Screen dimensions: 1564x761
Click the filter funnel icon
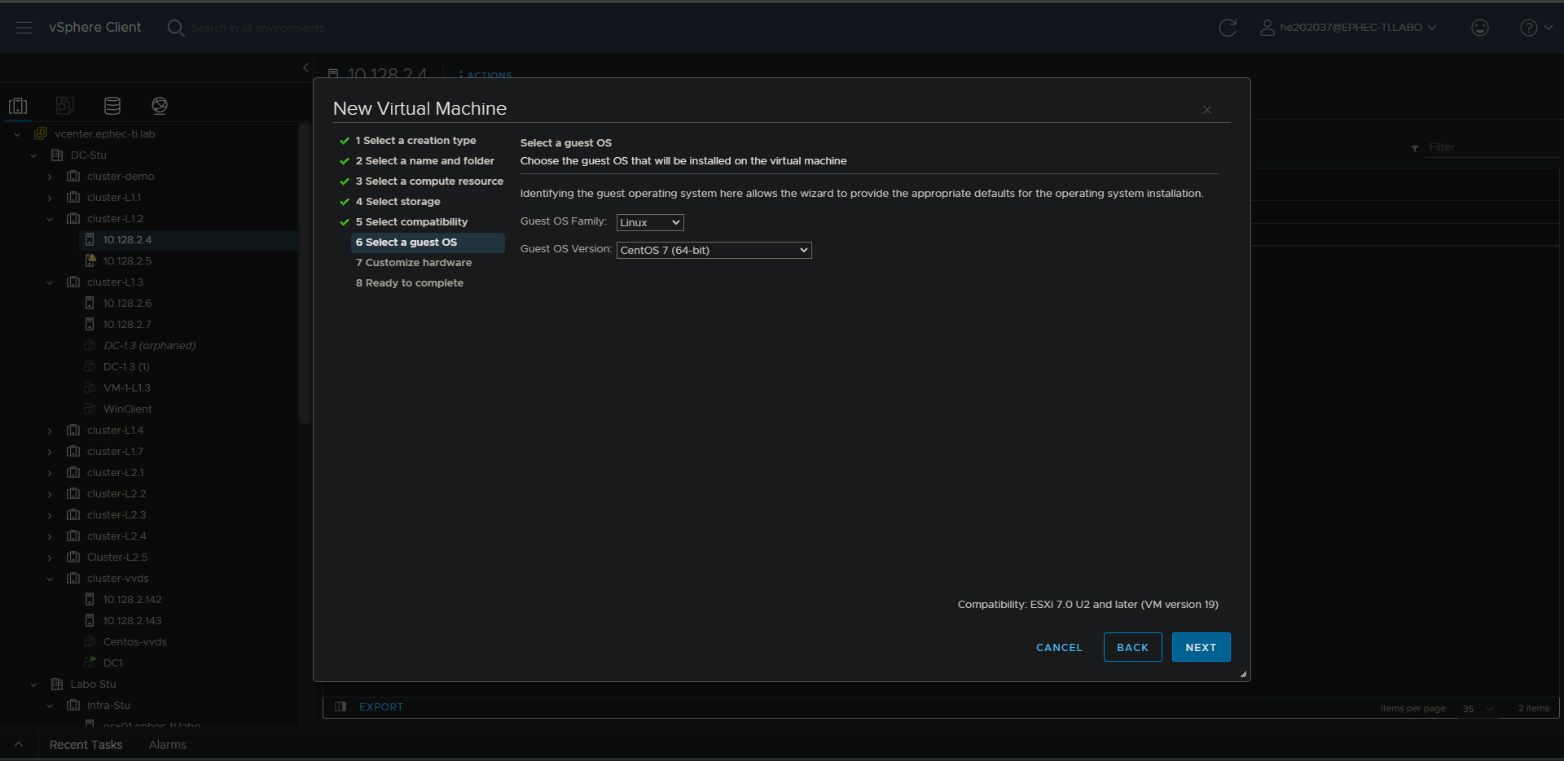(1415, 148)
